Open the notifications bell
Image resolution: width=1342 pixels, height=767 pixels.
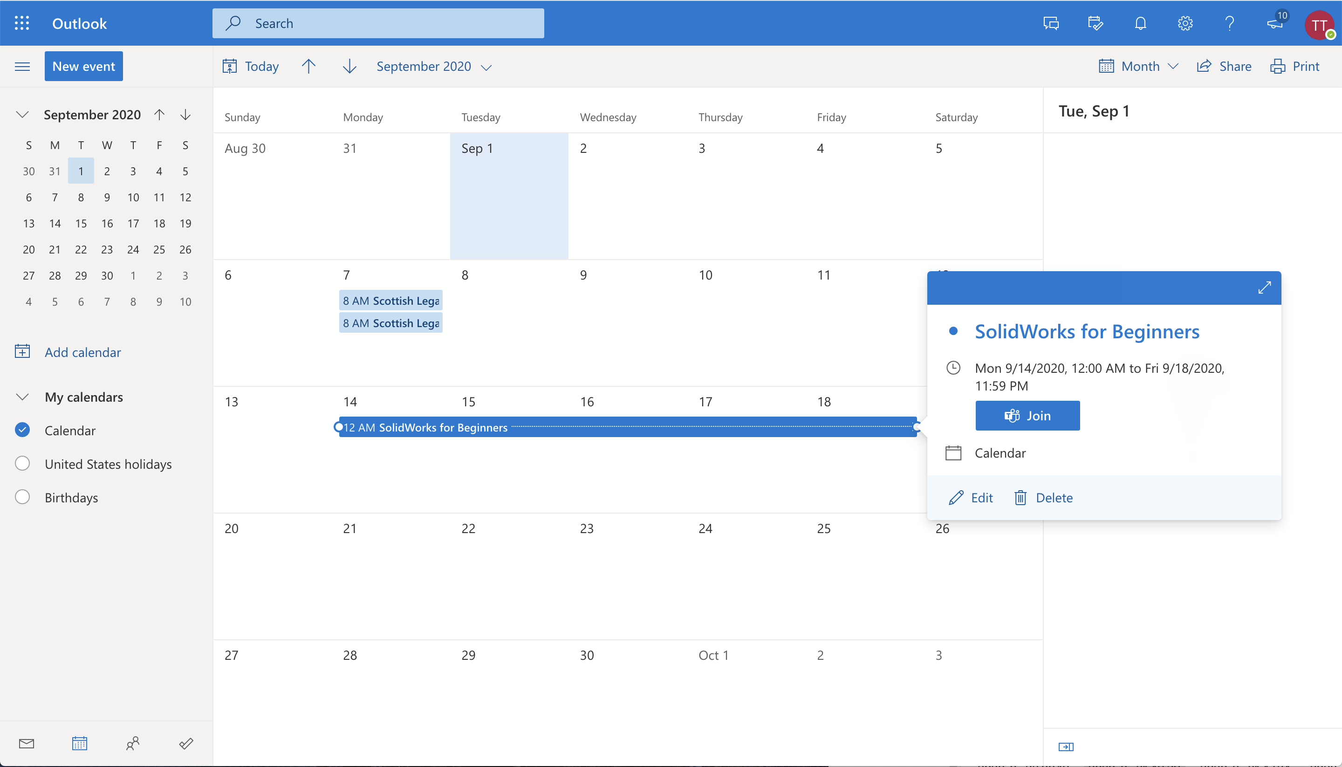point(1140,23)
